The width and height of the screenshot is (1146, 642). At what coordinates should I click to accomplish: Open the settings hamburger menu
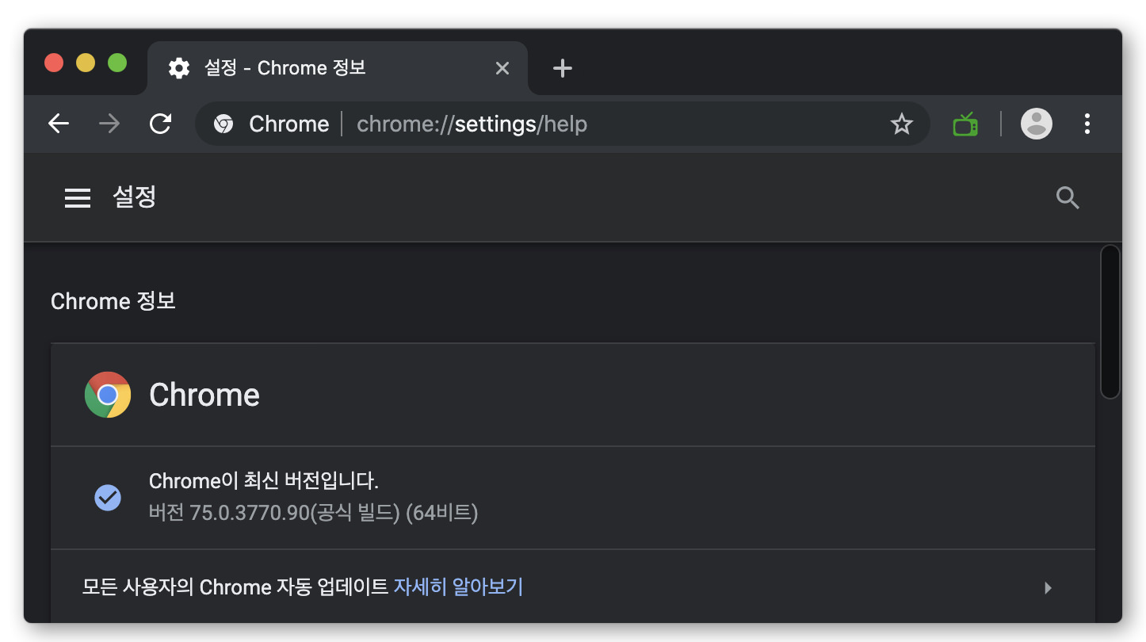(78, 197)
